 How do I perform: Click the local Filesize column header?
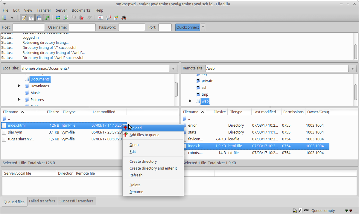point(49,112)
